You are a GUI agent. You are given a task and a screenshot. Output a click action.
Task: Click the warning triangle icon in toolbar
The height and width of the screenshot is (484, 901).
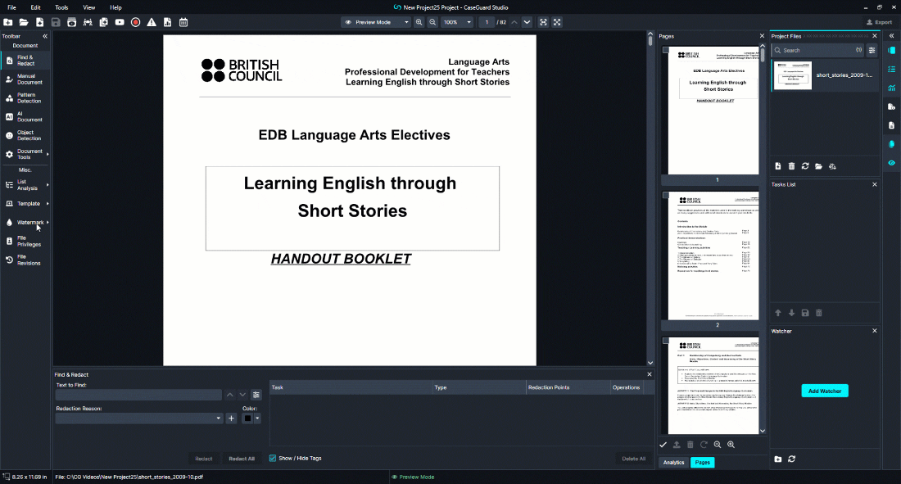tap(152, 22)
